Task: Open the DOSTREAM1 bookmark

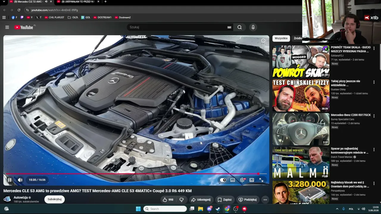Action: click(x=102, y=18)
